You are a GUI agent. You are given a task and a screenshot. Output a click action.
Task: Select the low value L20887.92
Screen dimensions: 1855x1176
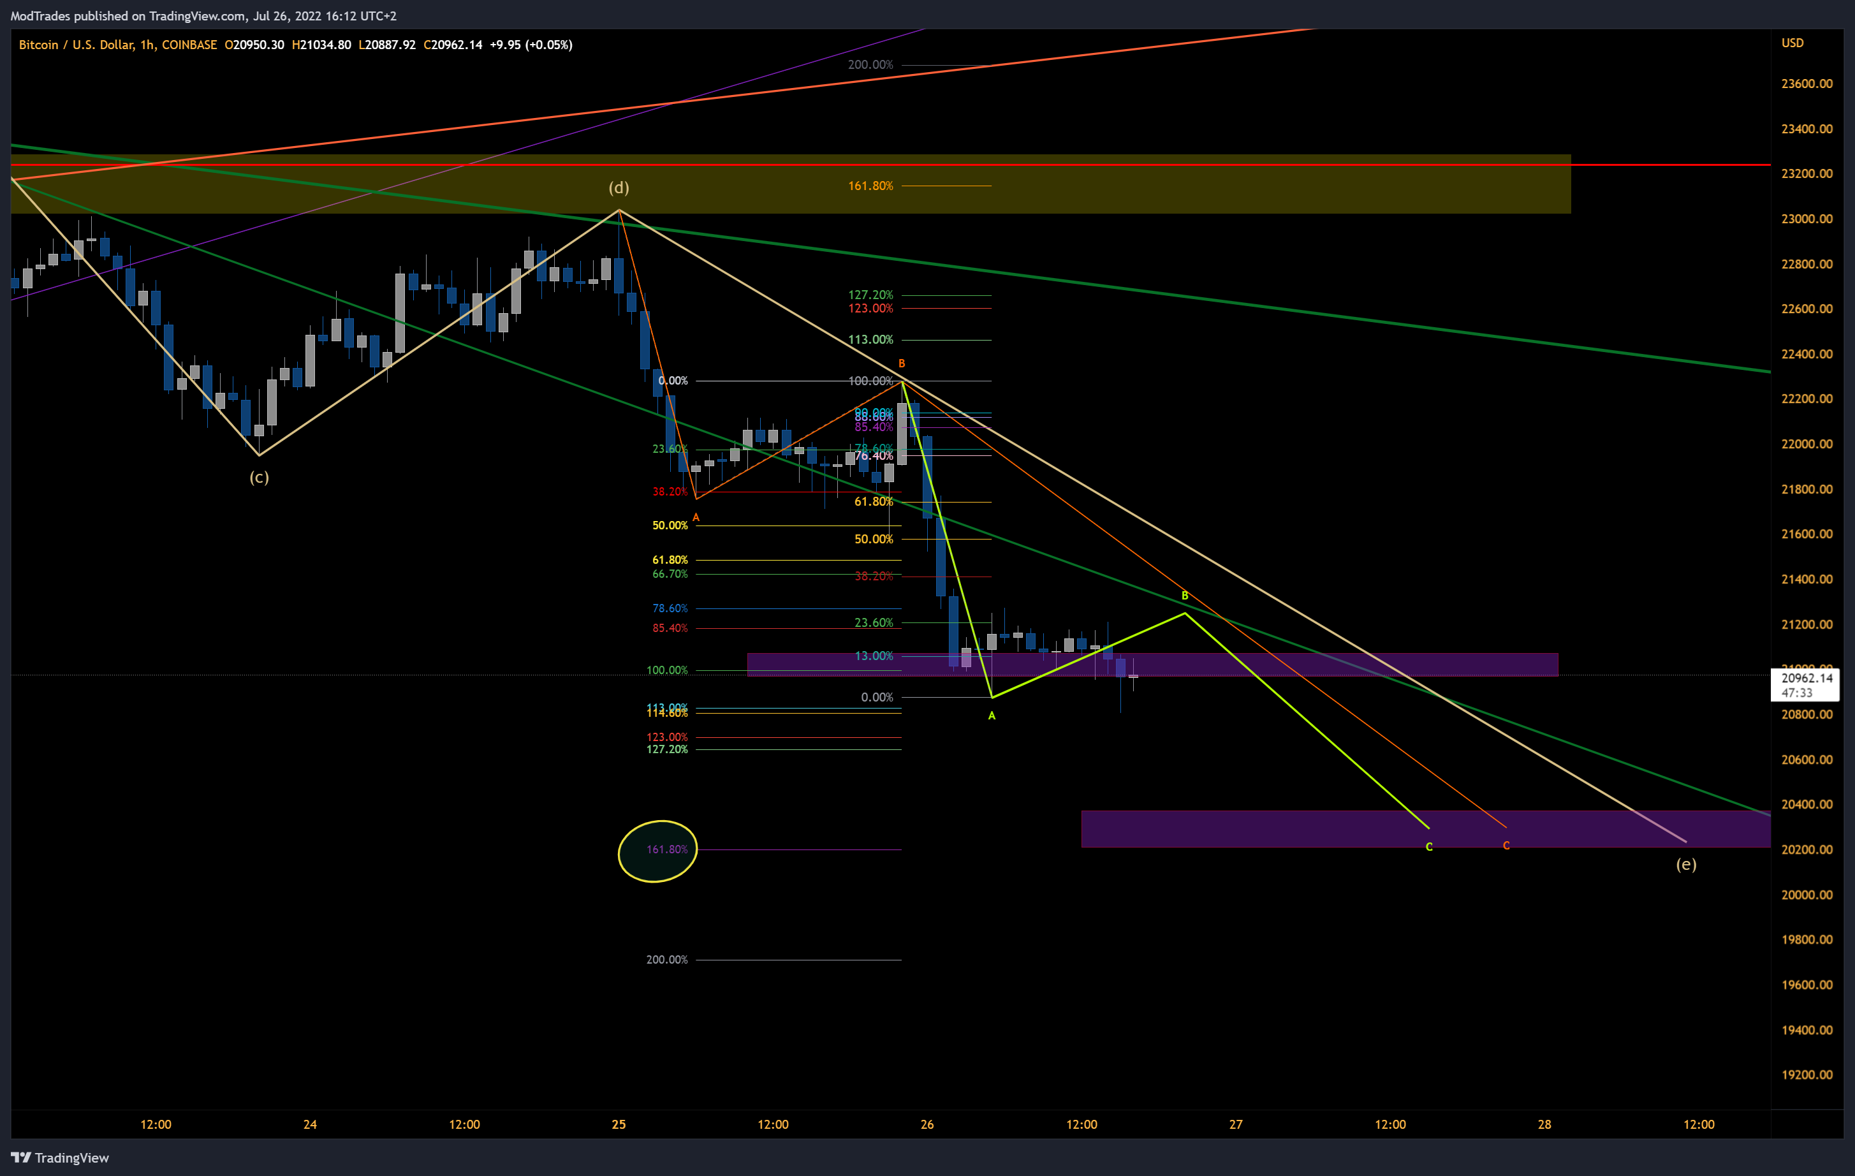tap(386, 45)
